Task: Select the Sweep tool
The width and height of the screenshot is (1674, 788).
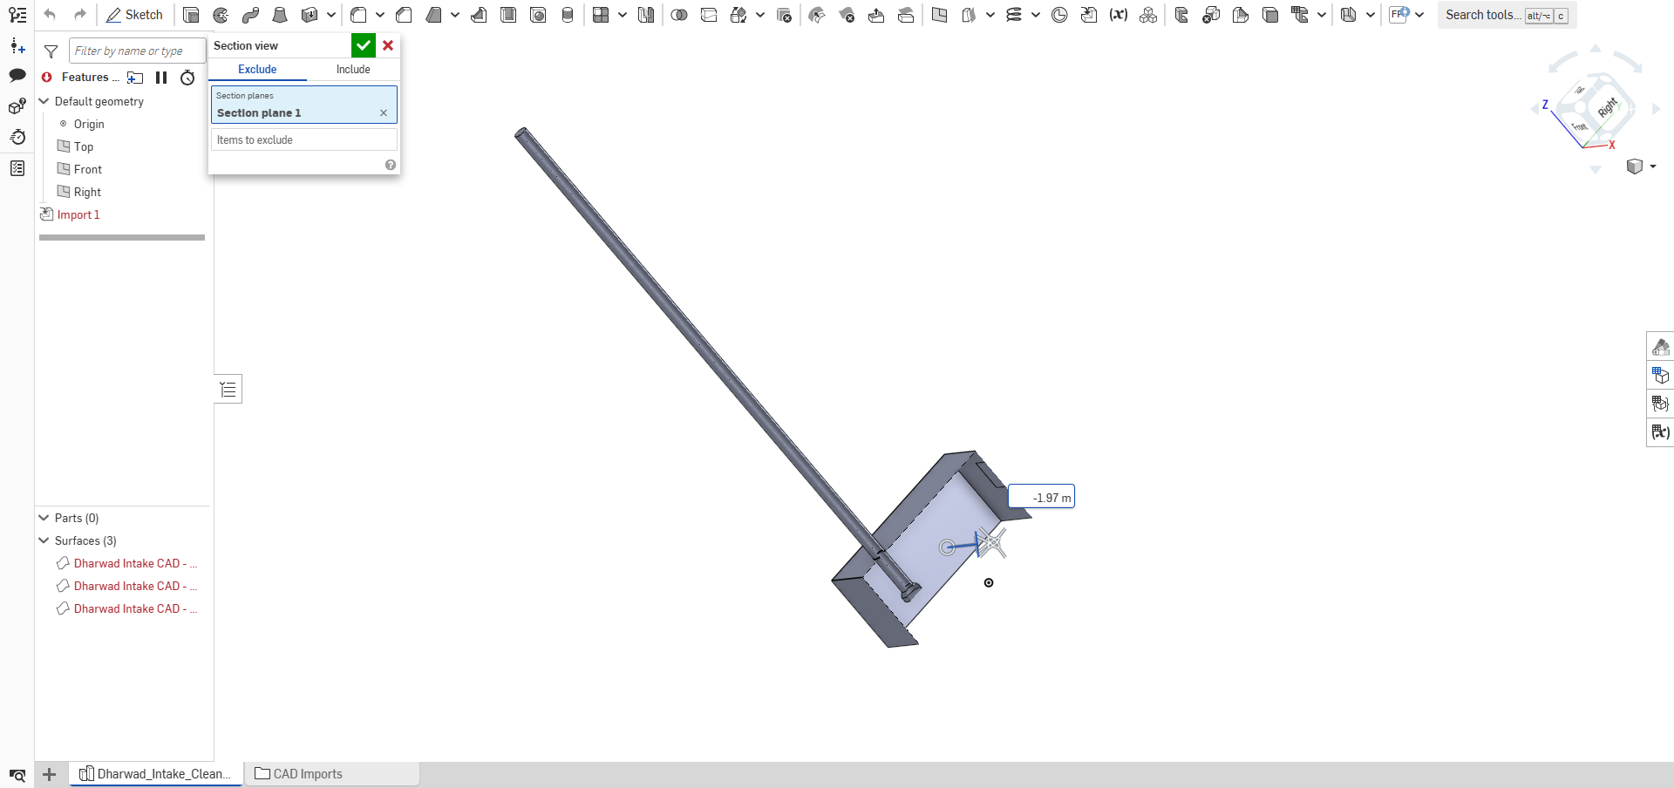Action: click(x=250, y=15)
